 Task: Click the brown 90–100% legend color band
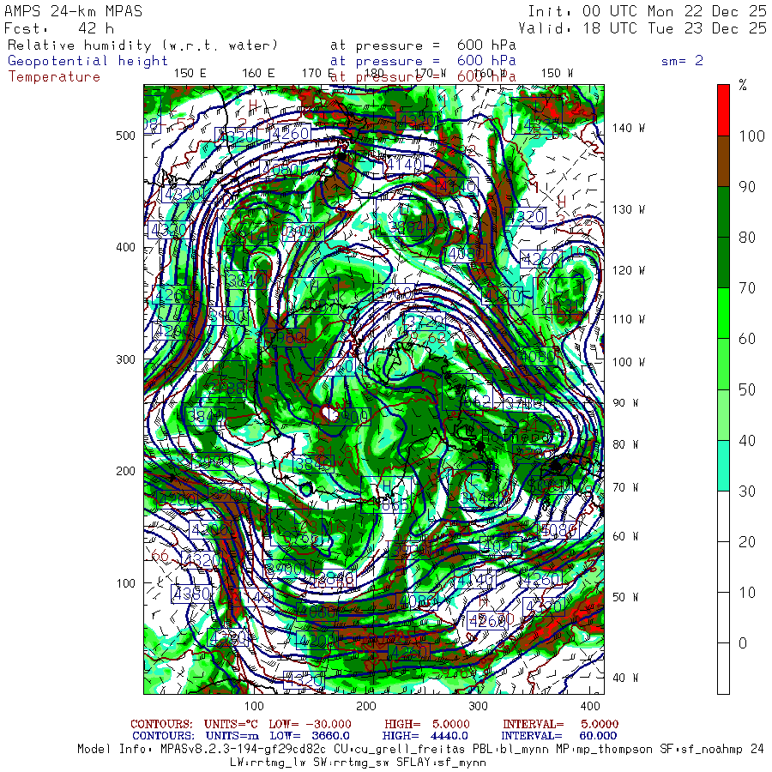[723, 161]
